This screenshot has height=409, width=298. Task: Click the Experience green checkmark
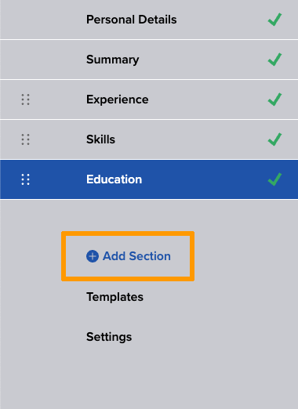[274, 100]
